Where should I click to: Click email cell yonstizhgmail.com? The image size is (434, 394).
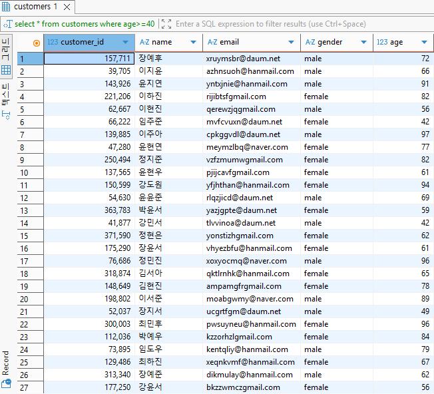(x=252, y=236)
